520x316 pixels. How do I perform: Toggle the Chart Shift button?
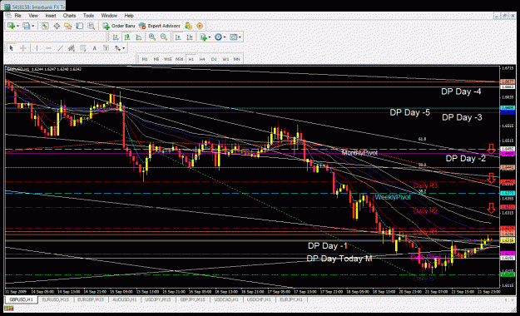coord(190,37)
